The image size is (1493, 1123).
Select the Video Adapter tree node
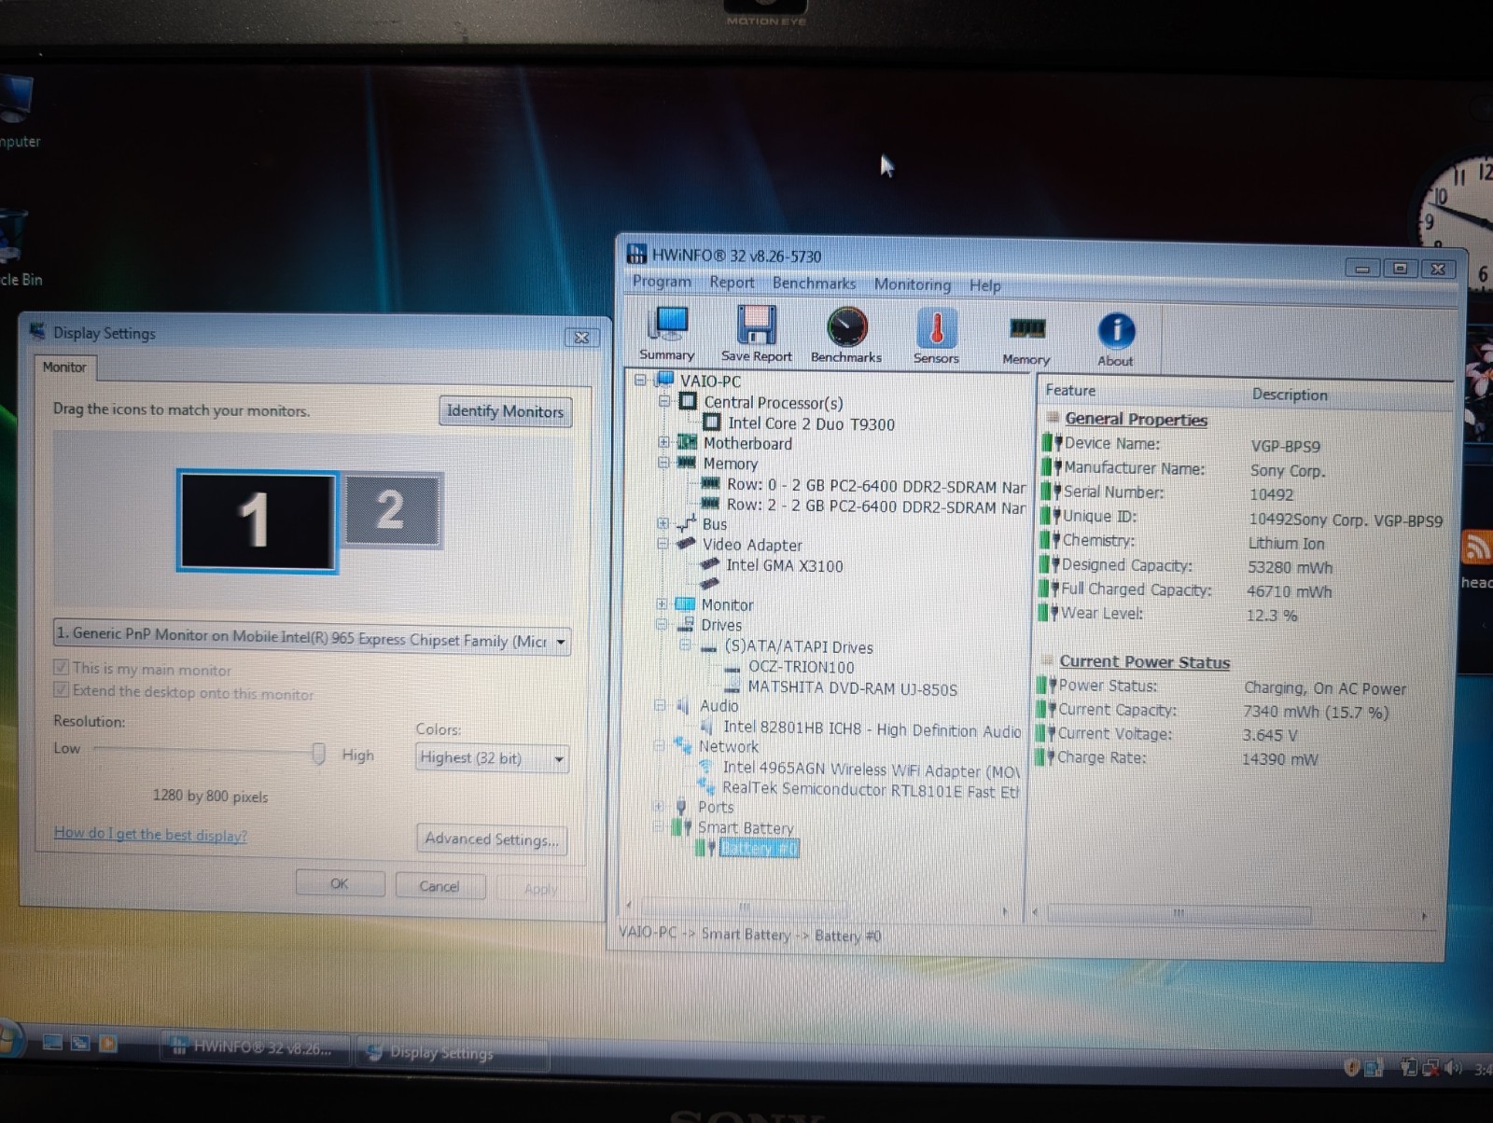(x=752, y=545)
